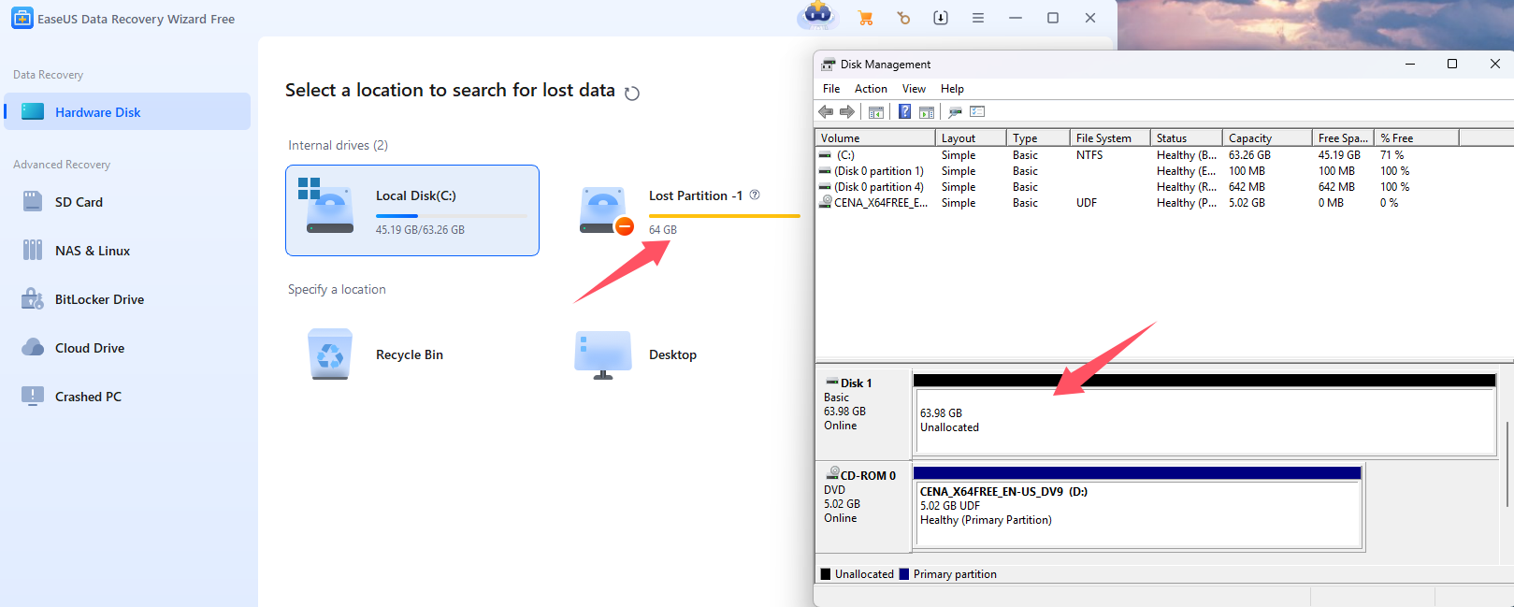Viewport: 1514px width, 607px height.
Task: Click the 63.26 GB capacity cell
Action: pos(1249,155)
